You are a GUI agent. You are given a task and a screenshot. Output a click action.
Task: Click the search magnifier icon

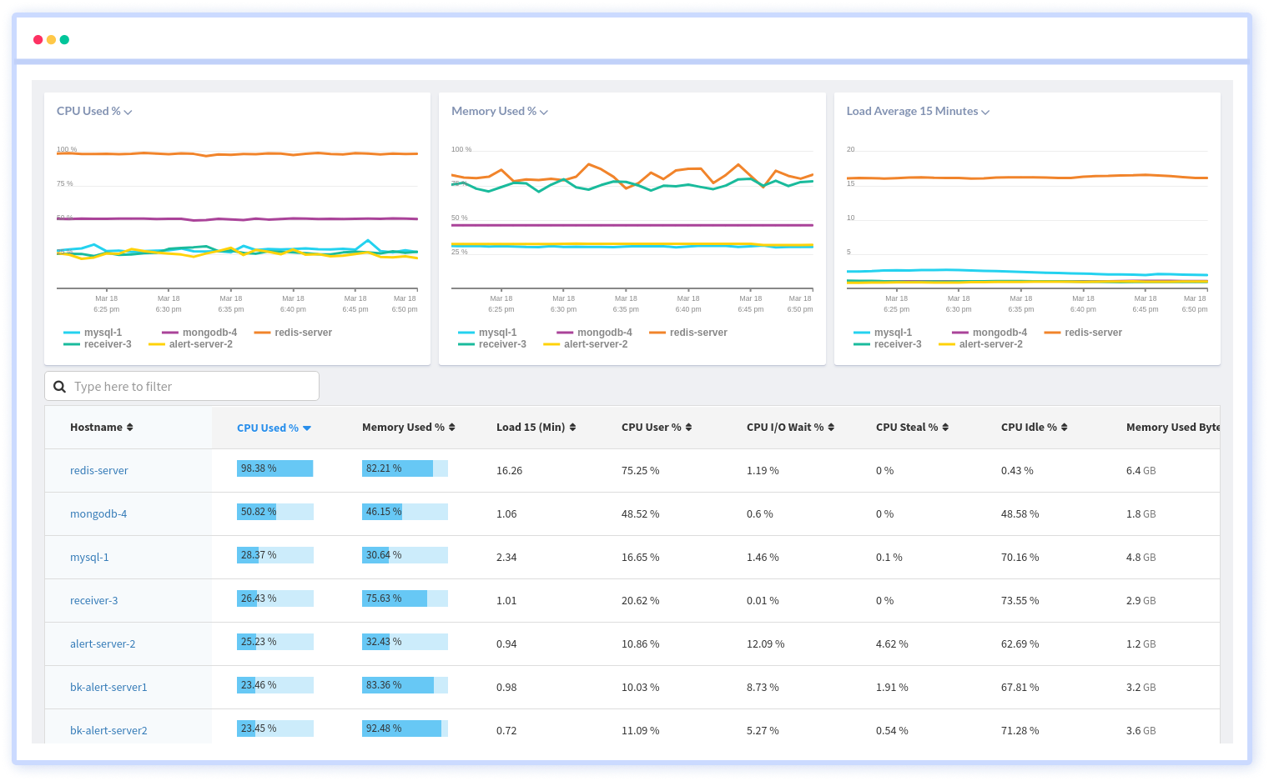(59, 386)
